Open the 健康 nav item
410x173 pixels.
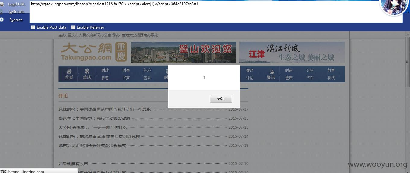tap(289, 78)
